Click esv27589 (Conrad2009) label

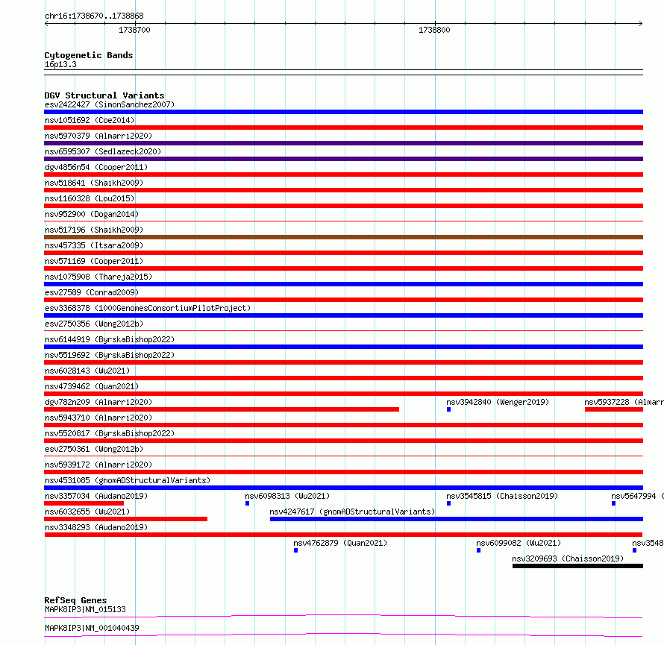click(92, 292)
